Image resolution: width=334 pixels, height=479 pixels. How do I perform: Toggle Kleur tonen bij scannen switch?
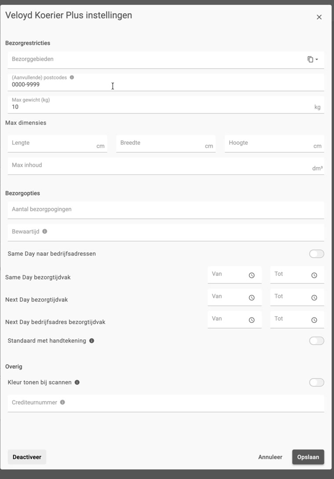[x=317, y=382]
